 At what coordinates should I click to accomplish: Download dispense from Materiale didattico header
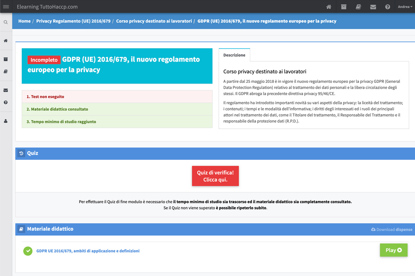click(391, 229)
